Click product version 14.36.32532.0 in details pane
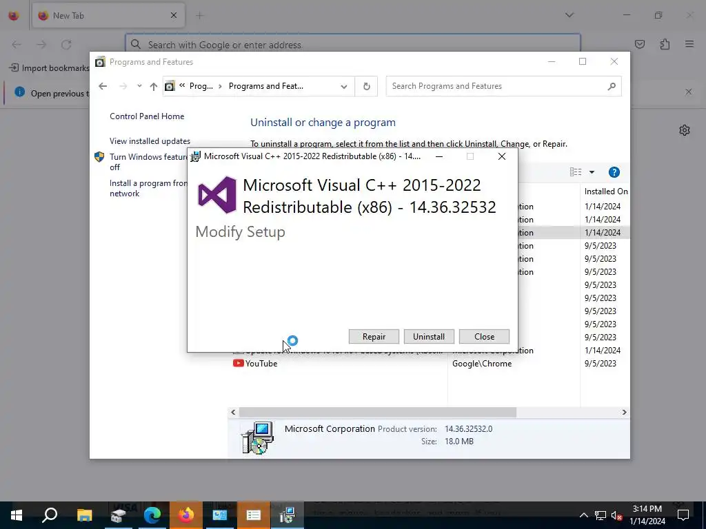Viewport: 706px width, 529px height. [468, 428]
